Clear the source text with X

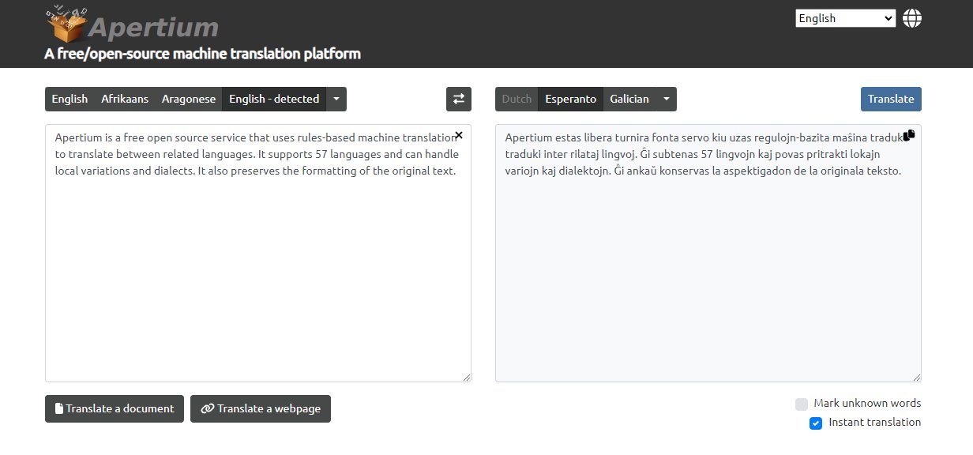[459, 136]
